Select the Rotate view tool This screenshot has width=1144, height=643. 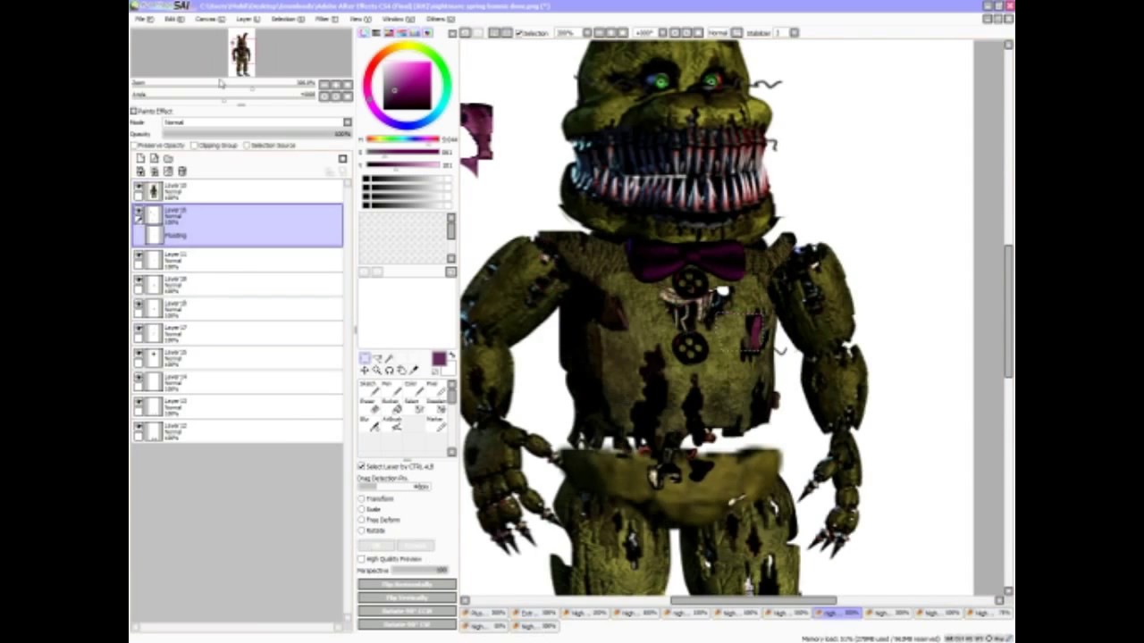click(389, 371)
